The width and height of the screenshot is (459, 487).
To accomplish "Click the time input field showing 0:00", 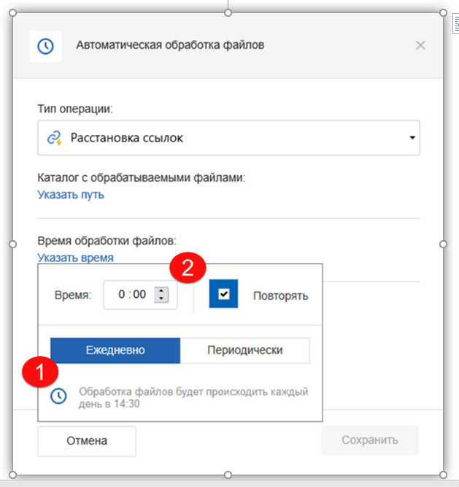I will coord(133,295).
